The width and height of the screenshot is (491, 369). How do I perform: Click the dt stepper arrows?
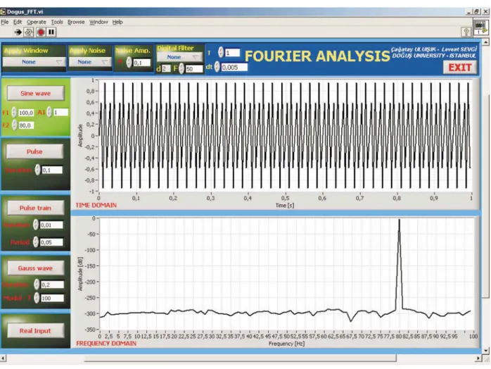217,67
